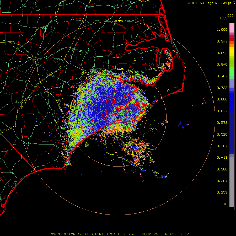
Task: Click the DCC product label
Action: tap(230, 16)
